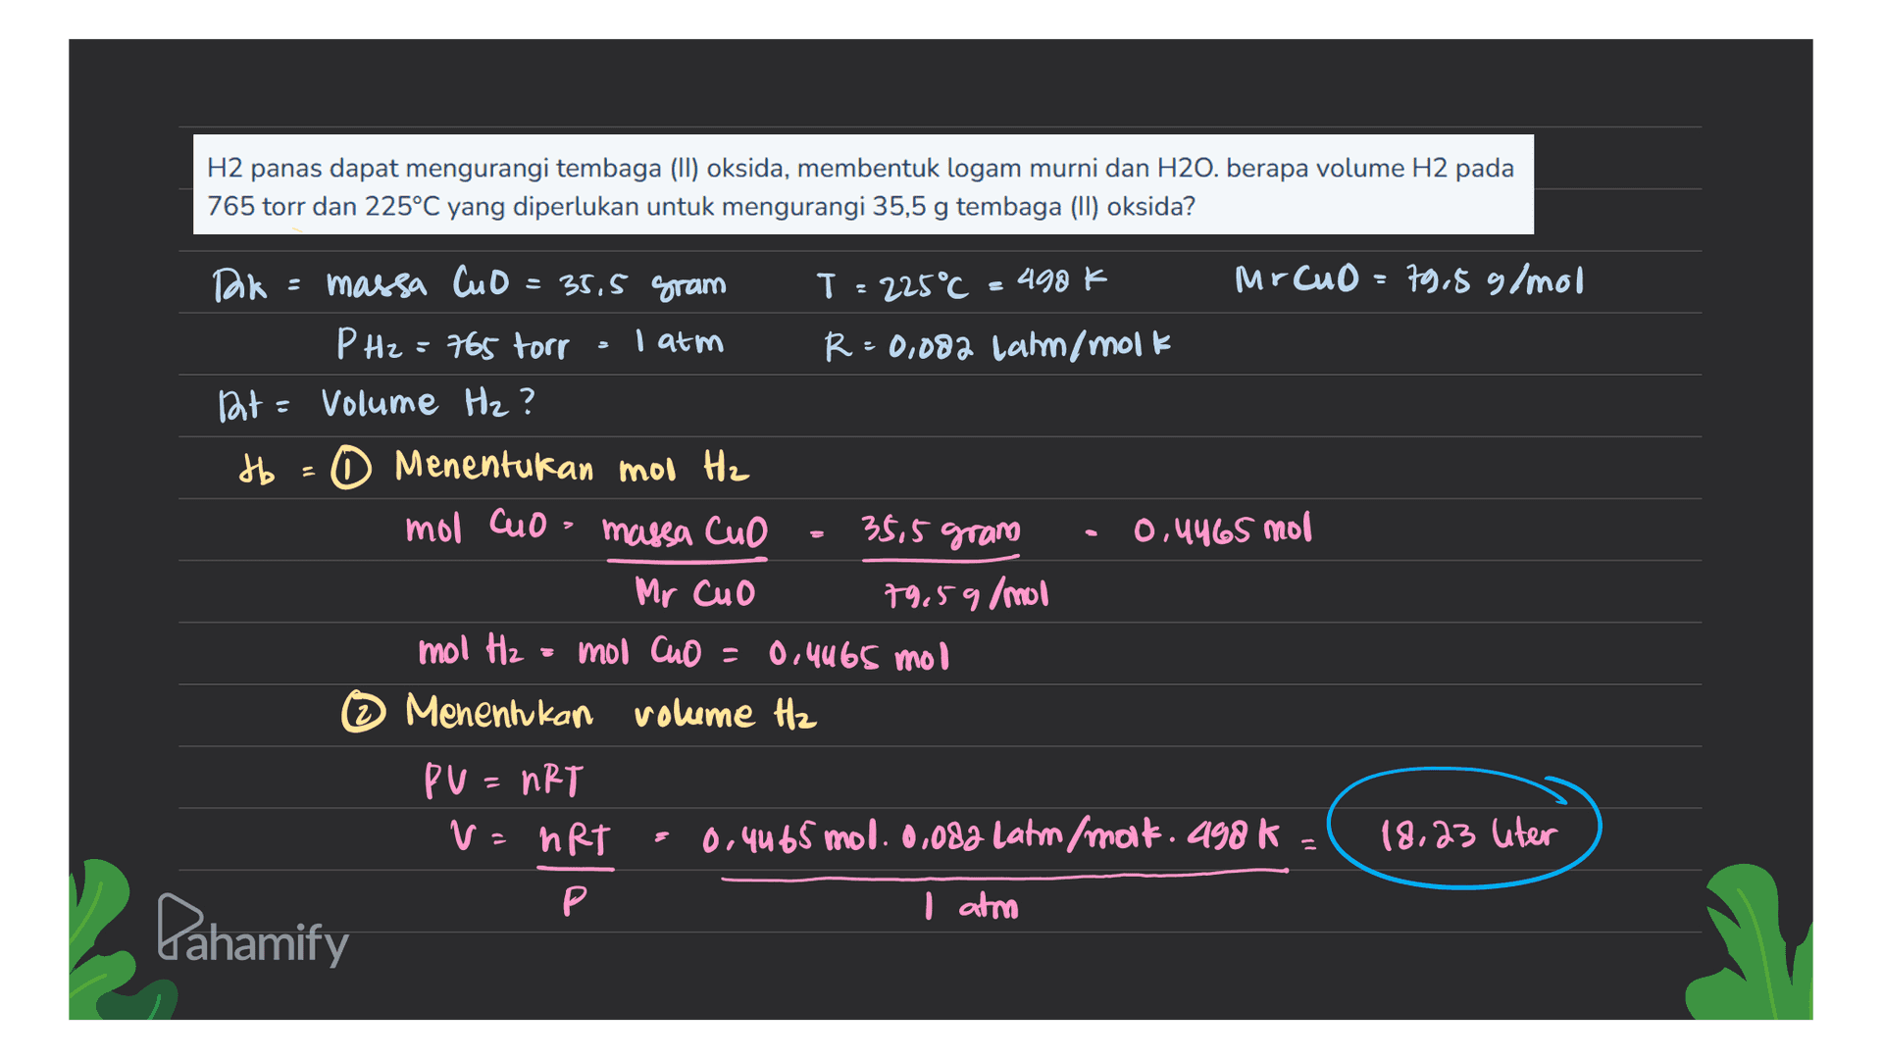The width and height of the screenshot is (1883, 1059).
Task: Click the circled number 2 step marker
Action: [x=363, y=712]
